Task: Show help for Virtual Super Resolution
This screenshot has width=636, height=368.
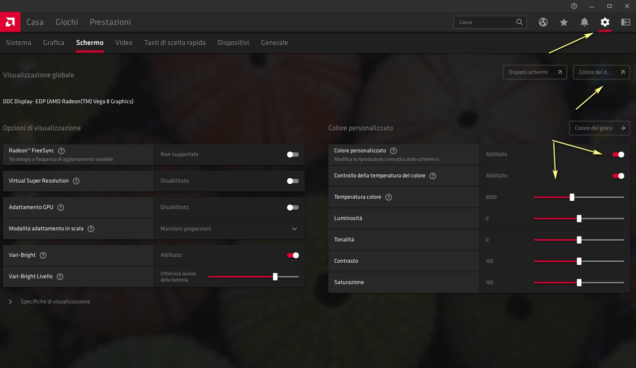Action: [x=76, y=181]
